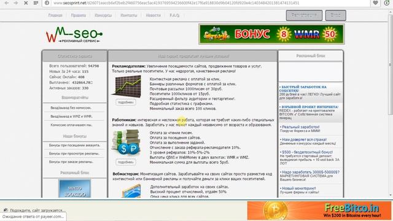This screenshot has height=221, width=393.
Task: Click the Рекламодателям heading text
Action: (x=128, y=66)
